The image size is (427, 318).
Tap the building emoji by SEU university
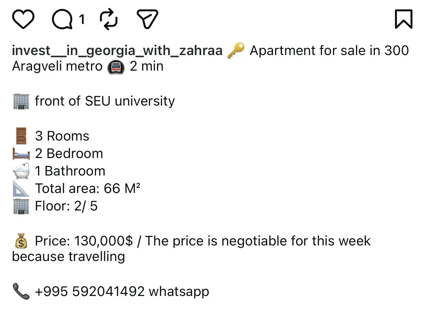[x=21, y=101]
